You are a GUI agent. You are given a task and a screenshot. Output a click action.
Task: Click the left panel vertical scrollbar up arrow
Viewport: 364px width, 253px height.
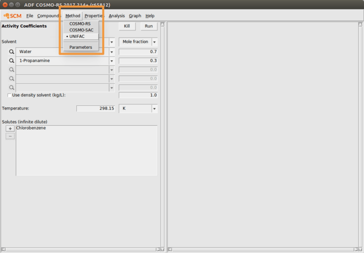pos(163,24)
